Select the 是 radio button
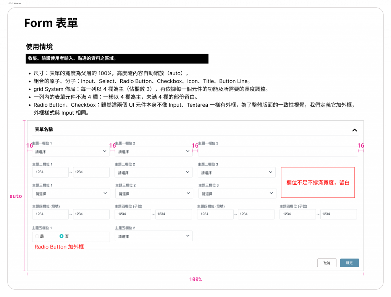Image resolution: width=391 pixels, height=297 pixels. (x=37, y=236)
